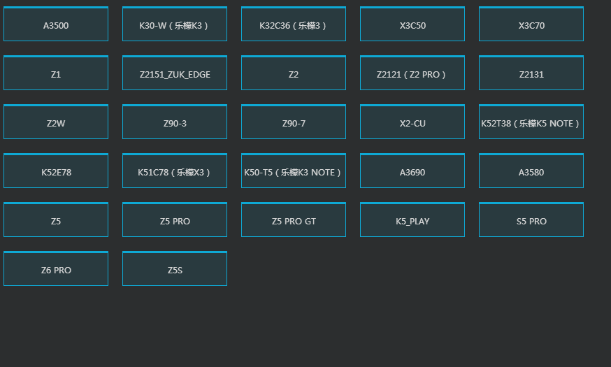Select the A3500 model button
The image size is (611, 367).
click(56, 24)
